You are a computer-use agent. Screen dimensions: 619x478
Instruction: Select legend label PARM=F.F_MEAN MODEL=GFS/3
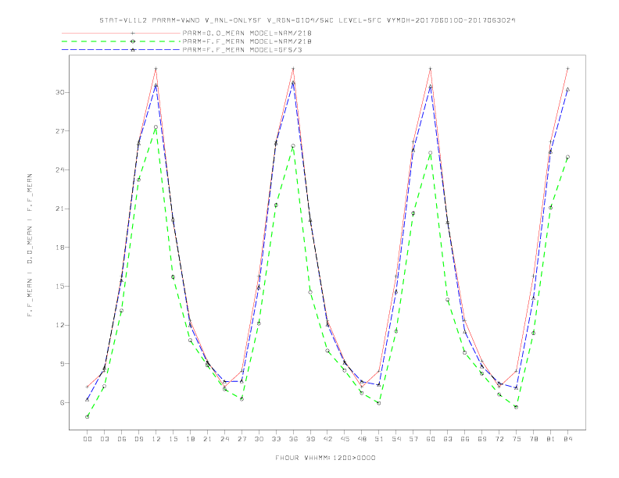242,50
